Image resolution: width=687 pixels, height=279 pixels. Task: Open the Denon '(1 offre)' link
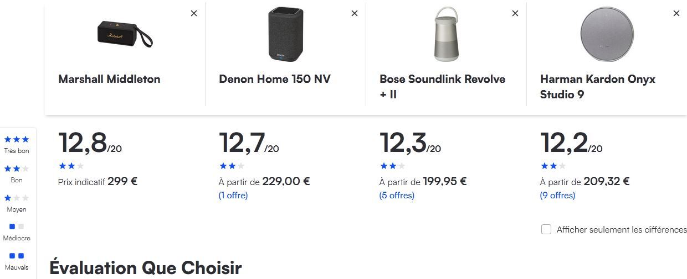coord(233,196)
